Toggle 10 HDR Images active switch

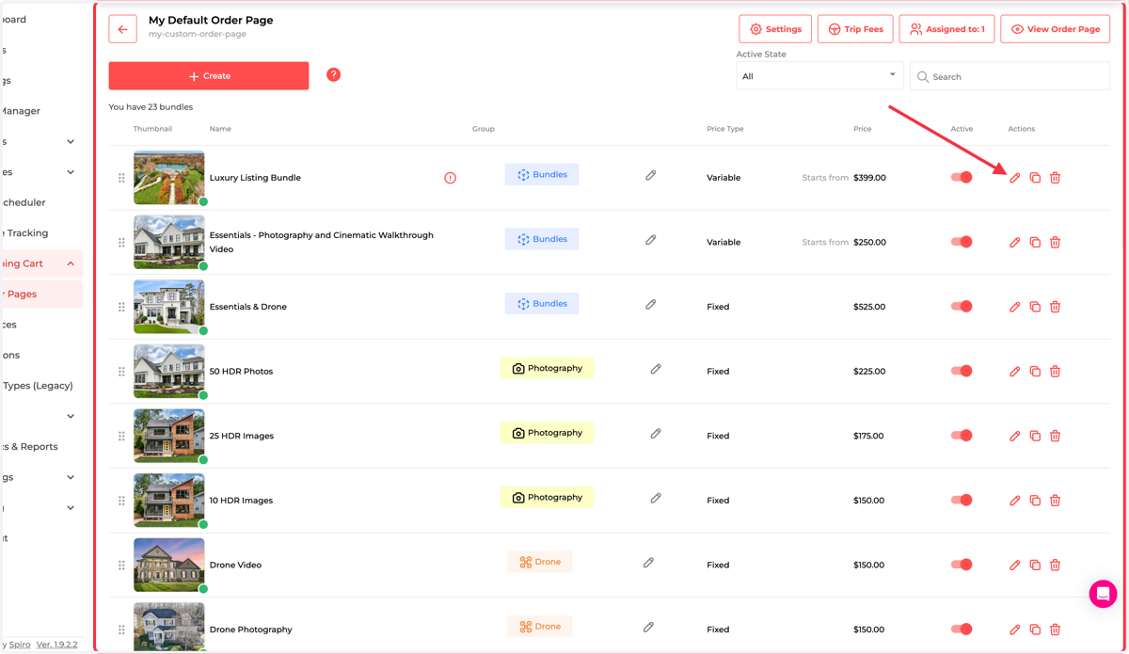tap(961, 500)
